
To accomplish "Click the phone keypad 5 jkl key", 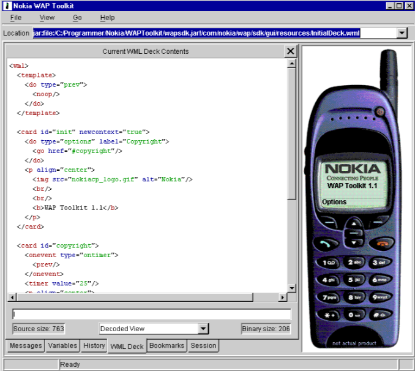I will pyautogui.click(x=354, y=280).
